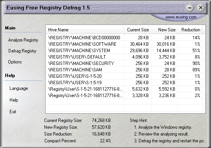
Task: Open Help in the sidebar
Action: (14, 100)
